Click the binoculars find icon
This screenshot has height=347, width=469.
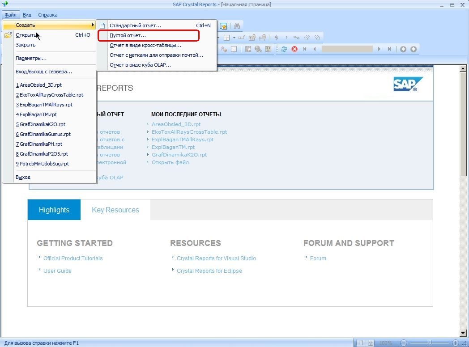[237, 26]
